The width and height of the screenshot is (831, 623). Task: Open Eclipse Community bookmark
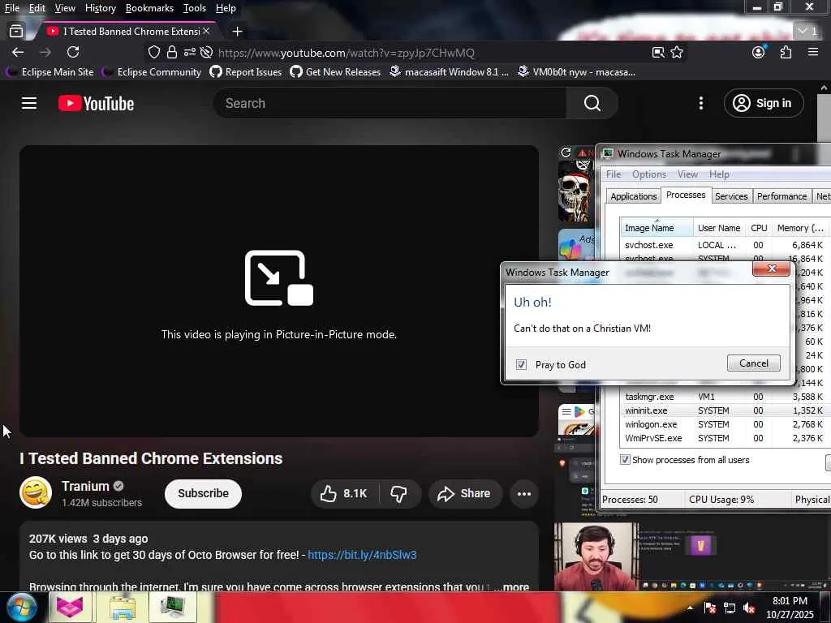tap(152, 71)
